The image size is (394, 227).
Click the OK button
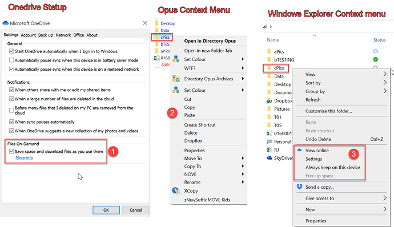click(106, 210)
